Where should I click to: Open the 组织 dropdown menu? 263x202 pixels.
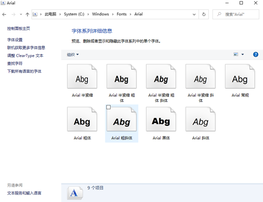(73, 54)
